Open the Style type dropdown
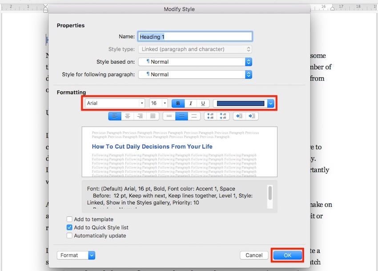Image resolution: width=378 pixels, height=271 pixels. point(194,49)
